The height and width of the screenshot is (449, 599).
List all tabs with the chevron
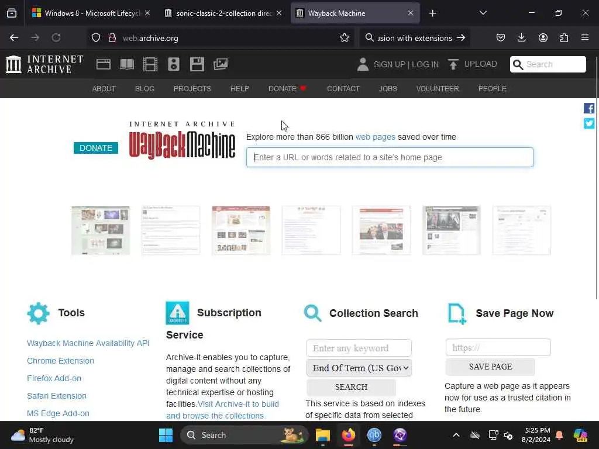tap(483, 13)
